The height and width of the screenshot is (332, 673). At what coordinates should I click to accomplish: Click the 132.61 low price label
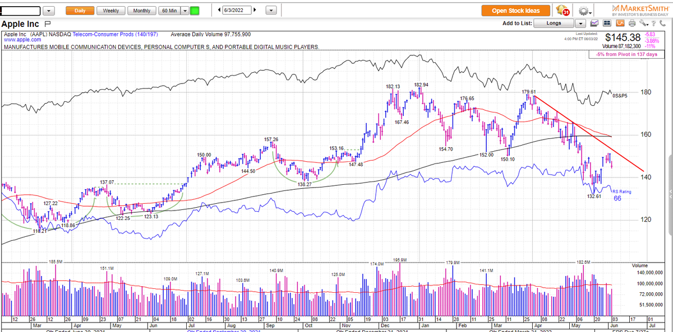[594, 196]
